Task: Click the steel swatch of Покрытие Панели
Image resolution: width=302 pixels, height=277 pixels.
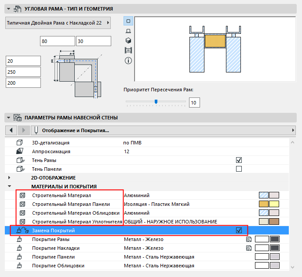Action: [x=275, y=257]
